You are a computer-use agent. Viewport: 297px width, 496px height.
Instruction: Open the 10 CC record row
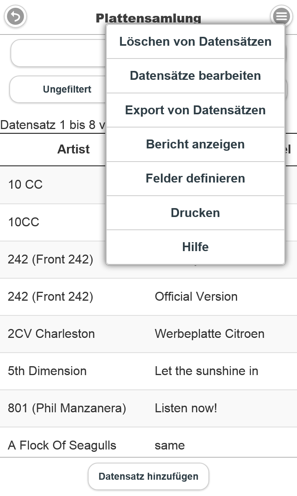point(54,185)
